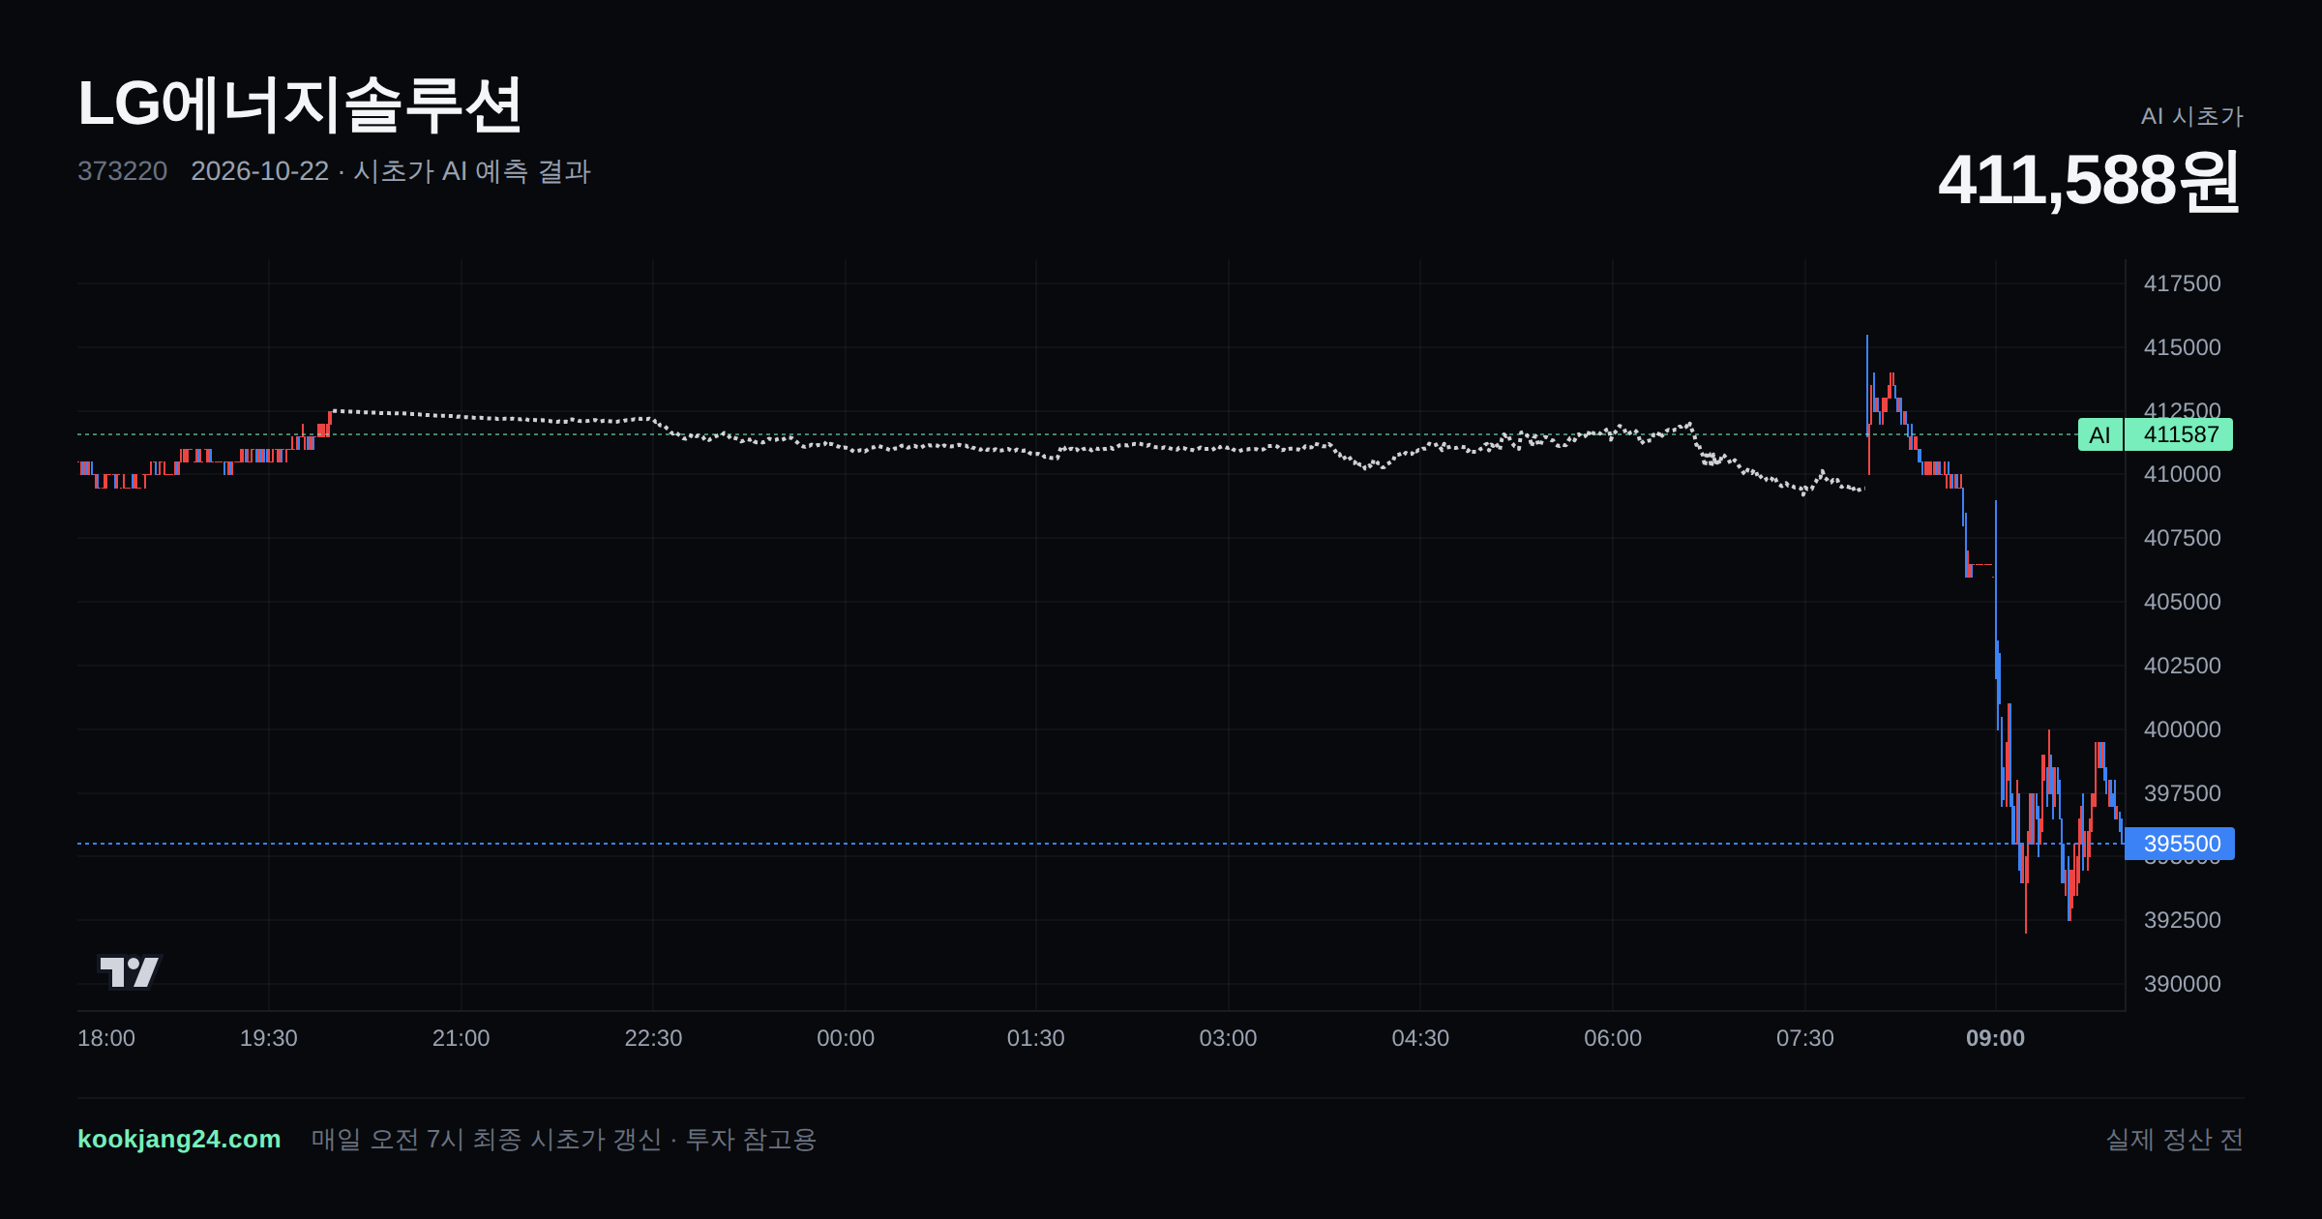2322x1219 pixels.
Task: Click the 400000 price axis value
Action: pyautogui.click(x=2183, y=729)
